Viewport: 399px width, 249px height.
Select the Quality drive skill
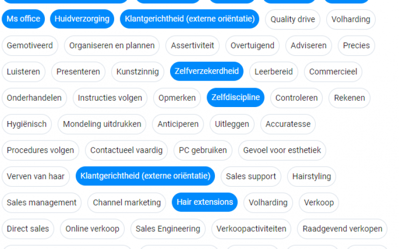coord(293,19)
